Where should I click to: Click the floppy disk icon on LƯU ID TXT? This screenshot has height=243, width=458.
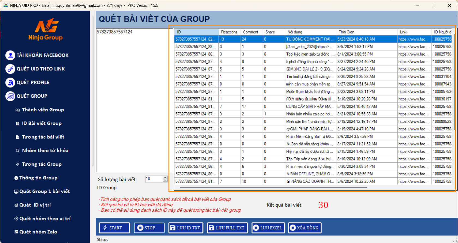pos(173,228)
